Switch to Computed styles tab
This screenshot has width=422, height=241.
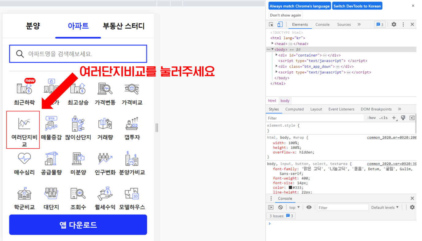click(295, 109)
